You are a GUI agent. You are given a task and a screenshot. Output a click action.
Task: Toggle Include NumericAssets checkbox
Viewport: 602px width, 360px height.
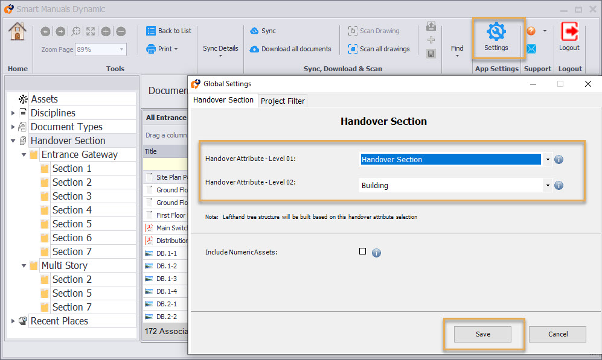click(362, 251)
